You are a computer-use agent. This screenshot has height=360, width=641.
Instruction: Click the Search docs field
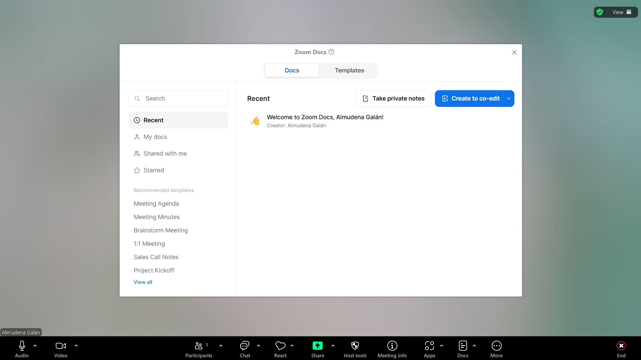(x=178, y=98)
